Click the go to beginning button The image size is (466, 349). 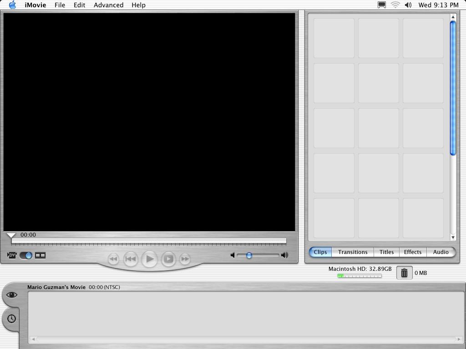tap(131, 259)
